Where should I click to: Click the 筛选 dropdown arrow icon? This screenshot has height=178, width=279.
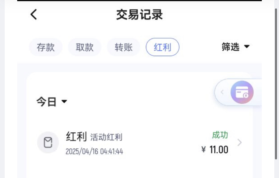coord(247,47)
